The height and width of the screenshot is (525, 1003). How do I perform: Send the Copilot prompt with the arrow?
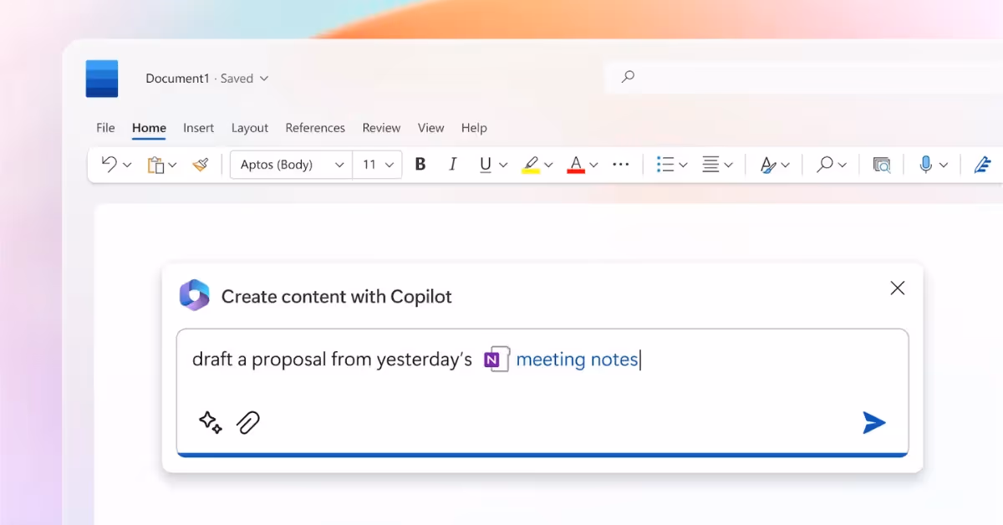pyautogui.click(x=873, y=423)
